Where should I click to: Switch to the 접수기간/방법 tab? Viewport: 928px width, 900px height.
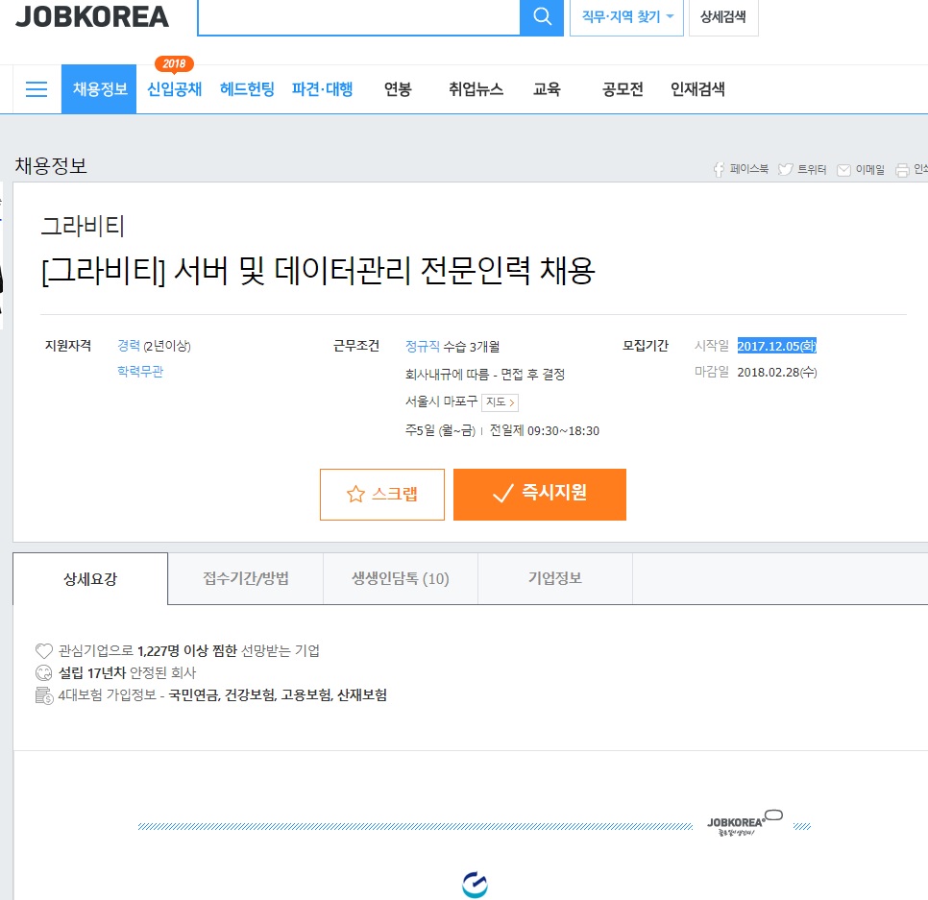pyautogui.click(x=245, y=578)
